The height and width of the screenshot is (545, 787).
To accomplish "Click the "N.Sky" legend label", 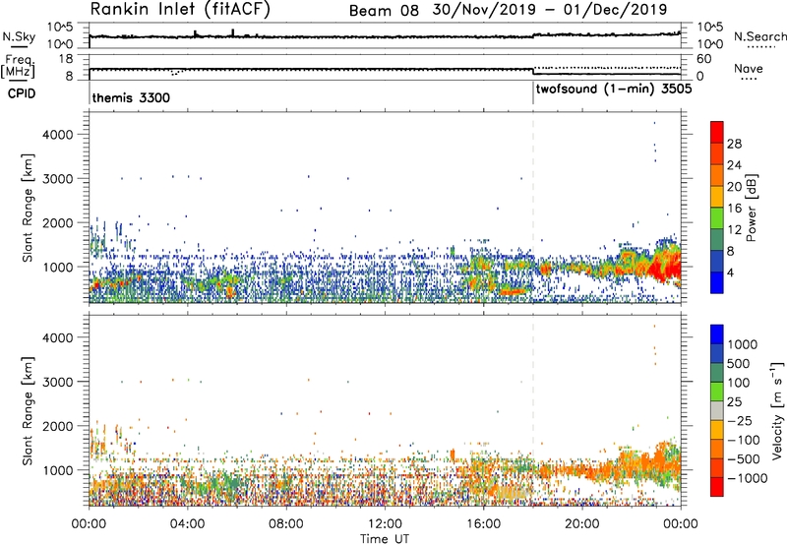I will (19, 36).
